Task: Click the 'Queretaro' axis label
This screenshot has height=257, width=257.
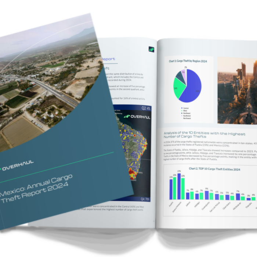Action: [x=227, y=206]
